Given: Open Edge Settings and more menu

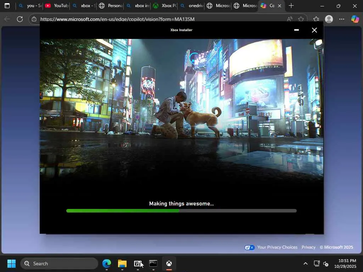Looking at the screenshot, I should pos(342,19).
